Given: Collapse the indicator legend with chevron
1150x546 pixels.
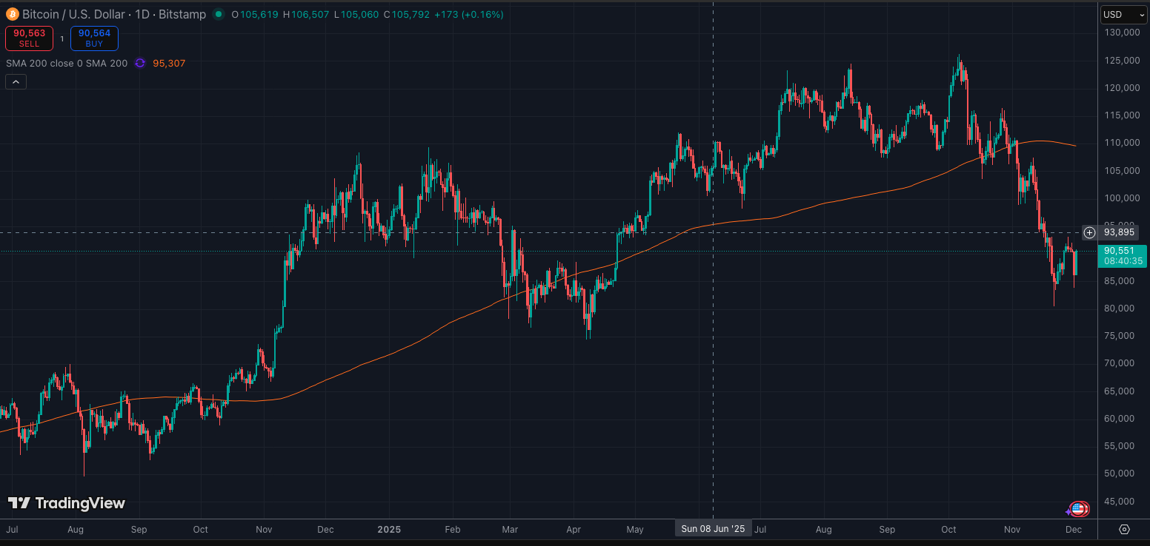Looking at the screenshot, I should [x=16, y=82].
